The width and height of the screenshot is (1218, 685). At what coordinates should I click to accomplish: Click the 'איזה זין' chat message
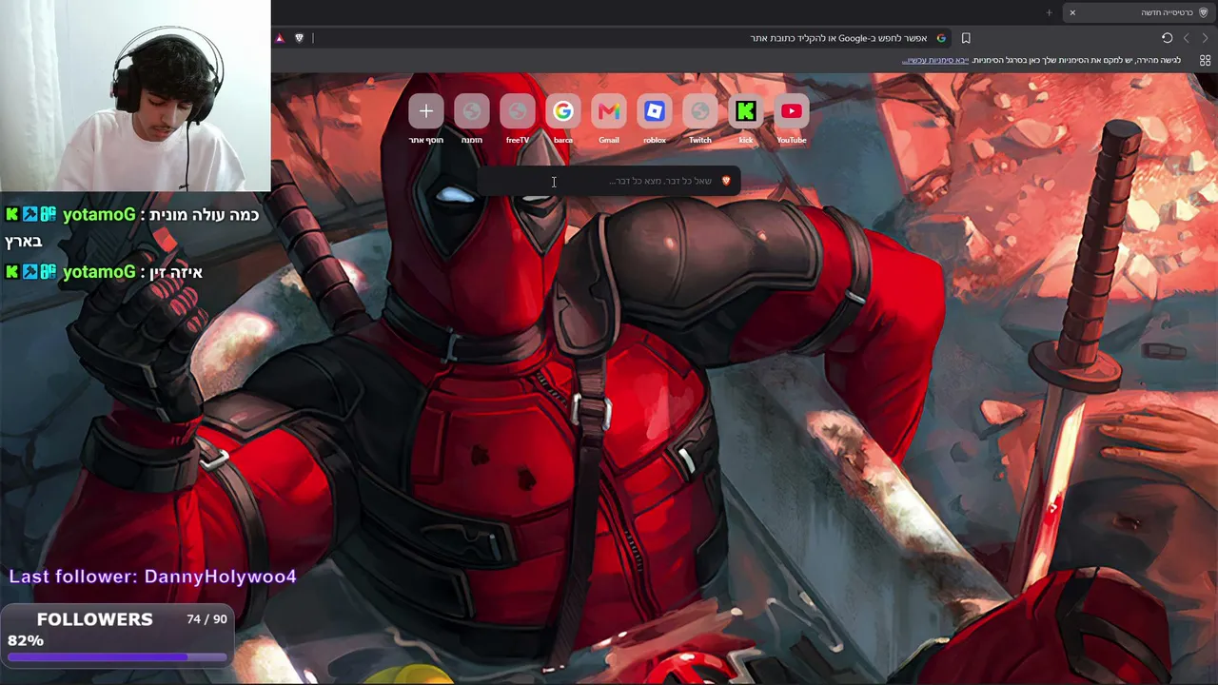click(x=104, y=272)
